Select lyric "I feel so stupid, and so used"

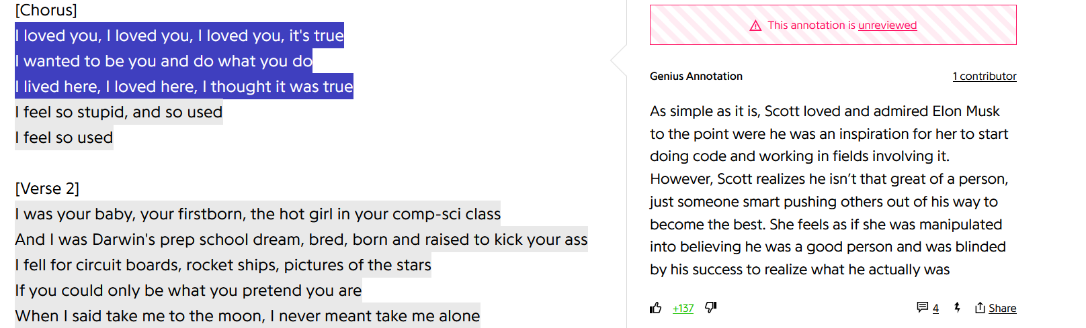pyautogui.click(x=119, y=112)
